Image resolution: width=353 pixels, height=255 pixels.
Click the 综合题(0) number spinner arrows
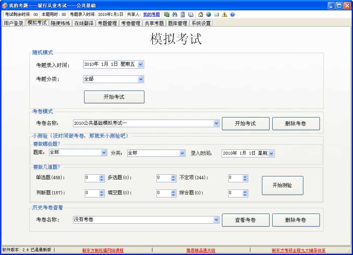click(x=245, y=193)
